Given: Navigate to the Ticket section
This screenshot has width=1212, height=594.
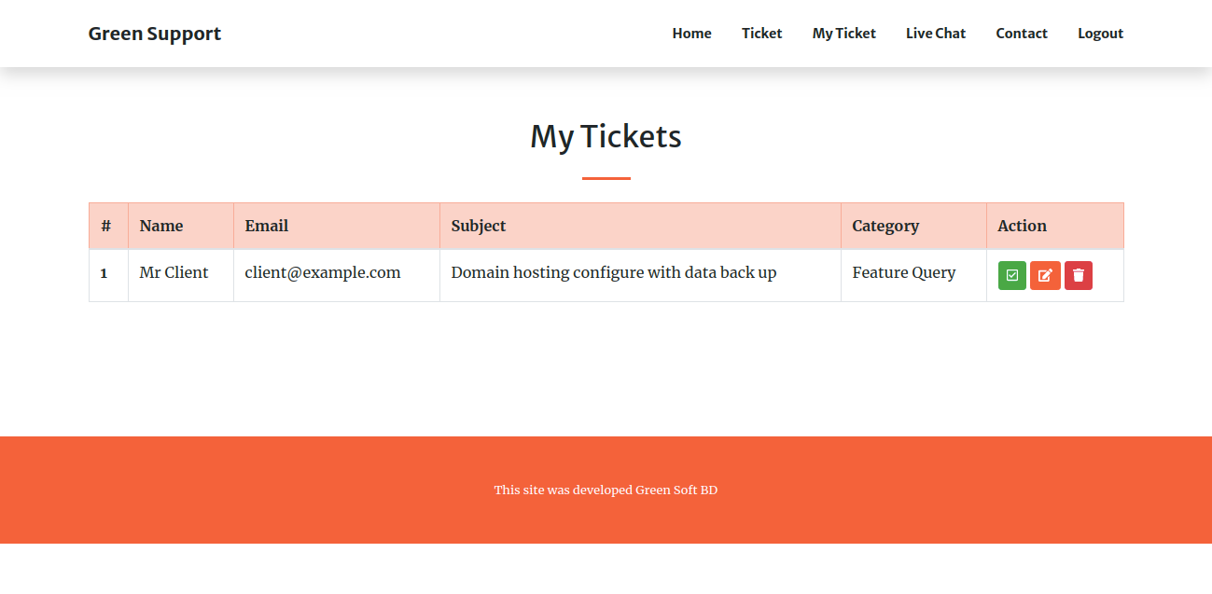Looking at the screenshot, I should click(761, 33).
